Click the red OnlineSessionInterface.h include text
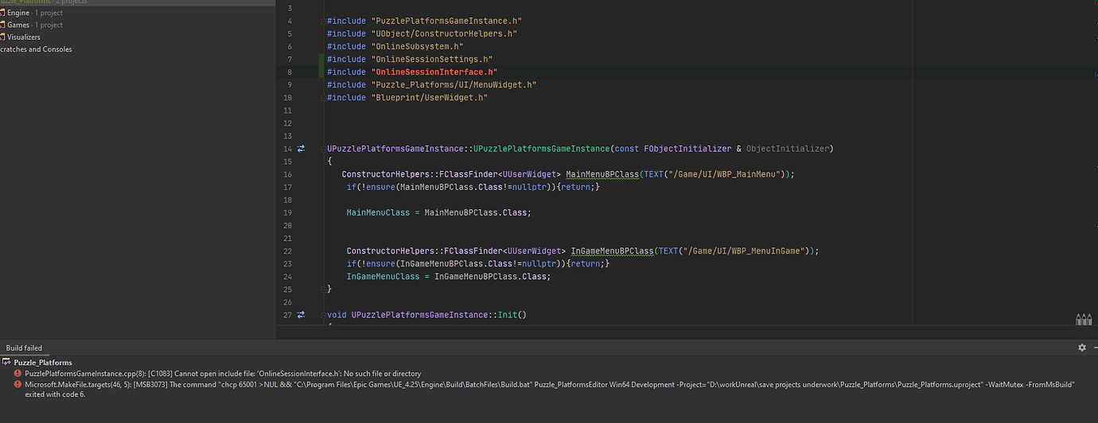Viewport: 1098px width, 423px height. (434, 72)
